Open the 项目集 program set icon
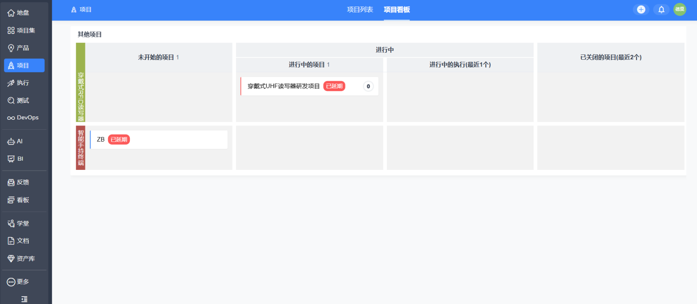The height and width of the screenshot is (304, 697). click(11, 30)
